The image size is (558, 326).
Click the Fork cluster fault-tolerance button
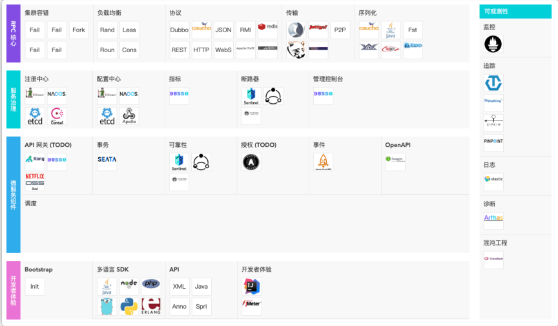click(x=79, y=30)
